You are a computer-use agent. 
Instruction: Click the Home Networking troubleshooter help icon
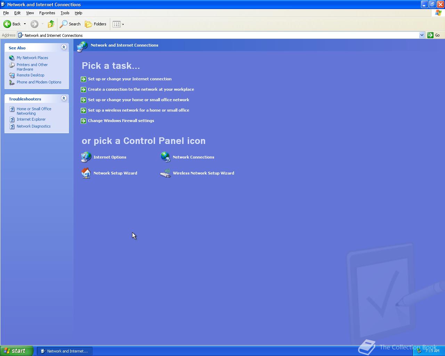click(12, 109)
